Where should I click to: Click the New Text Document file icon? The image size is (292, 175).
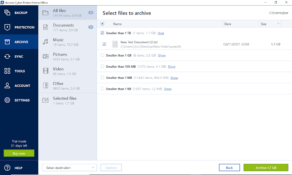[x=115, y=44]
